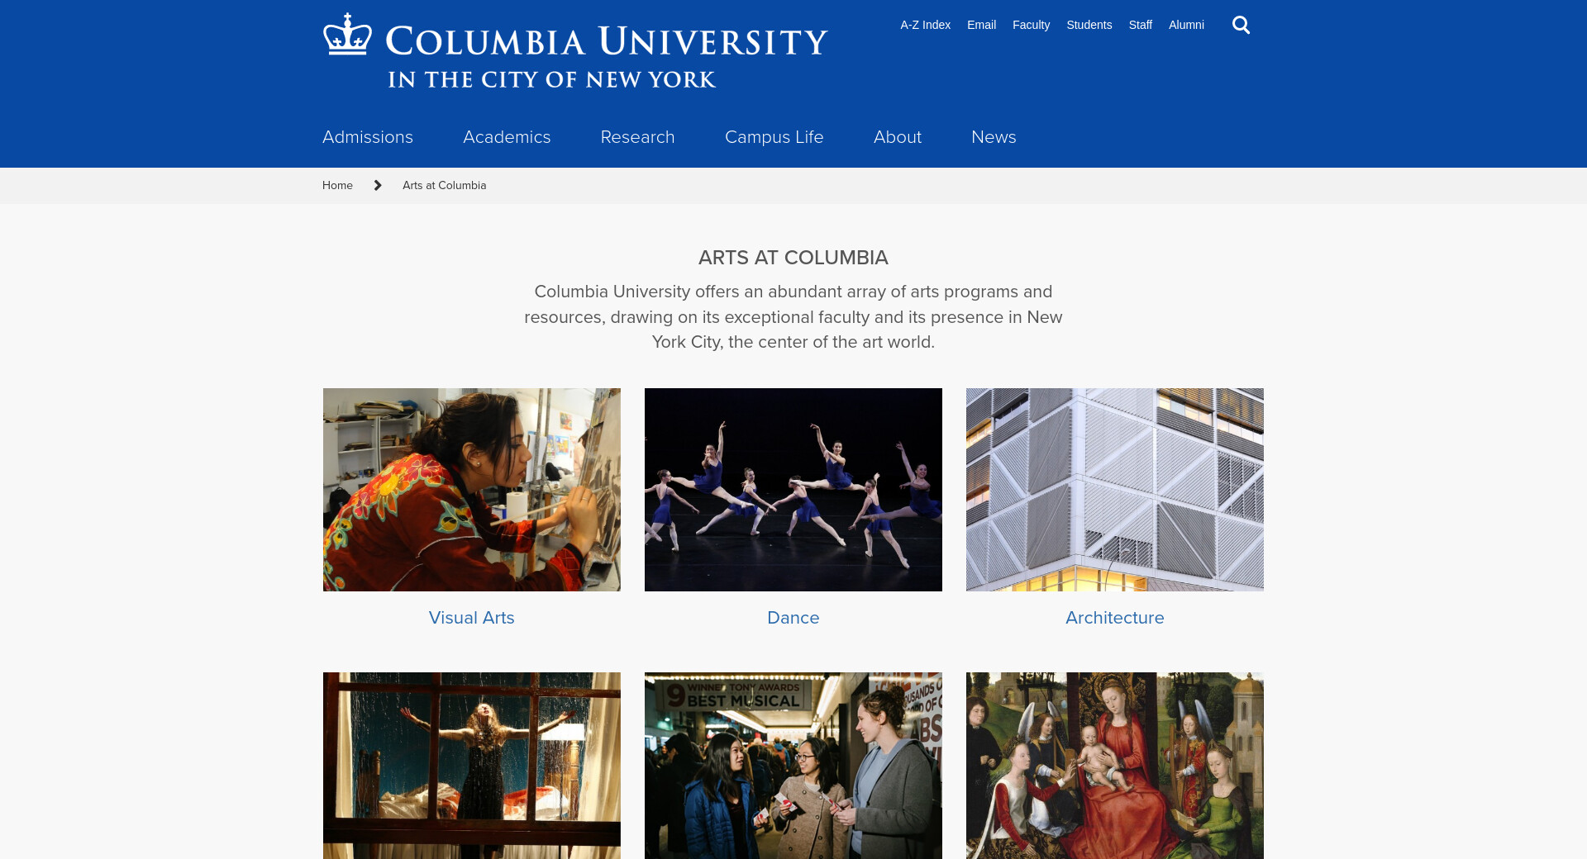Click the breadcrumb chevron arrow
Viewport: 1587px width, 859px height.
pyautogui.click(x=378, y=185)
